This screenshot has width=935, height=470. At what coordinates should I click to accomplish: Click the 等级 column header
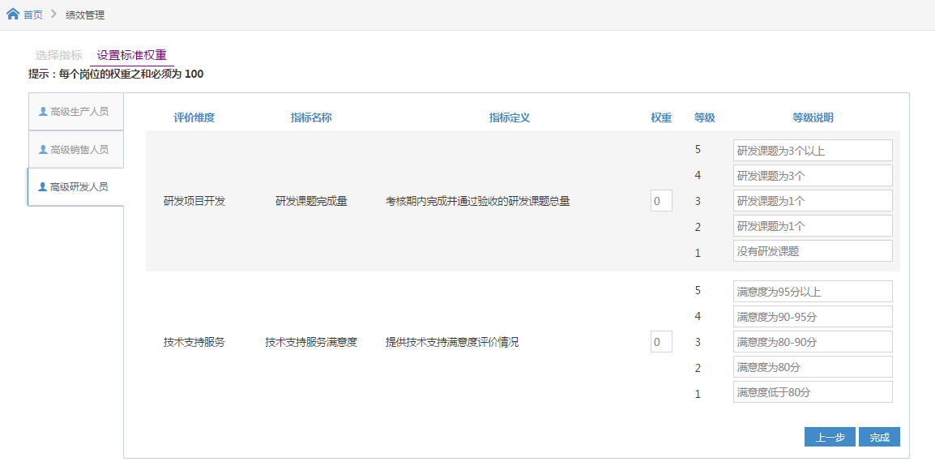tap(704, 117)
